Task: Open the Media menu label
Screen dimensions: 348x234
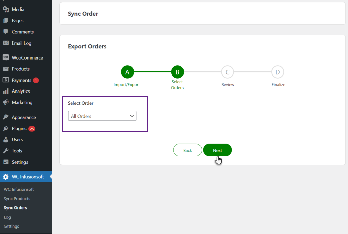Action: pyautogui.click(x=18, y=9)
